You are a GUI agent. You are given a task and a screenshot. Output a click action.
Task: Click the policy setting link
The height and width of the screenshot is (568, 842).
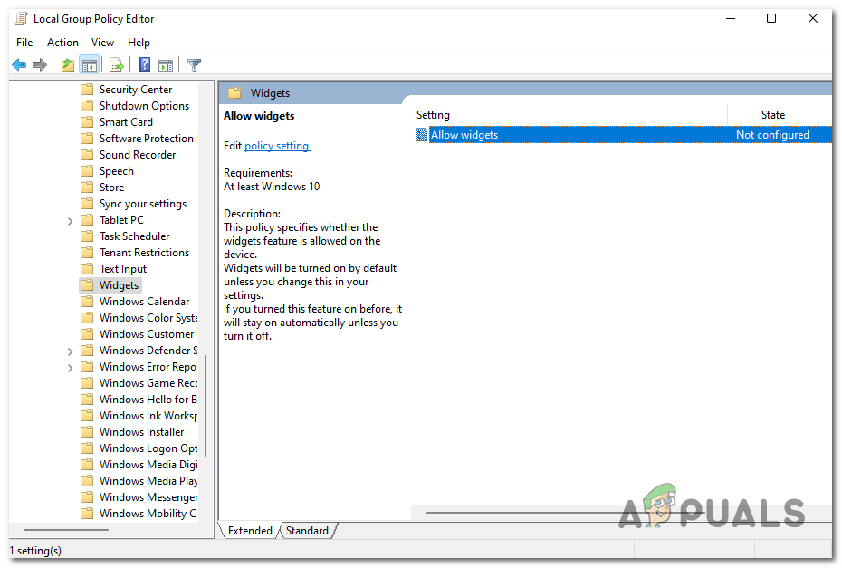tap(276, 146)
